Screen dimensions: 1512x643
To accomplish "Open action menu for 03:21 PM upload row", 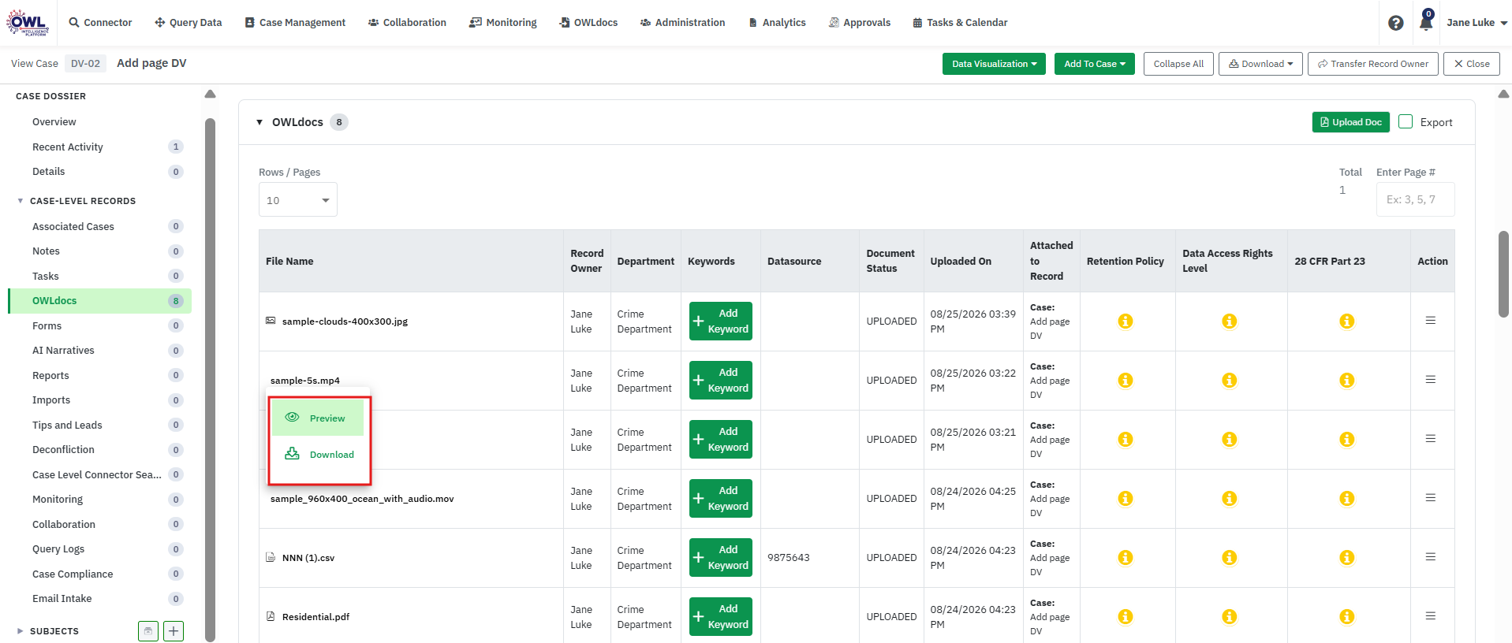I will (1430, 439).
